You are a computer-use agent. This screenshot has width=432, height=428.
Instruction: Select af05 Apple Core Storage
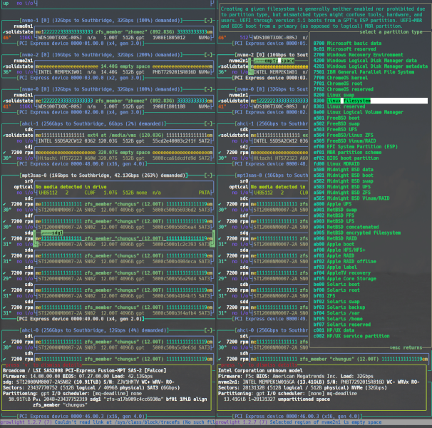click(344, 279)
